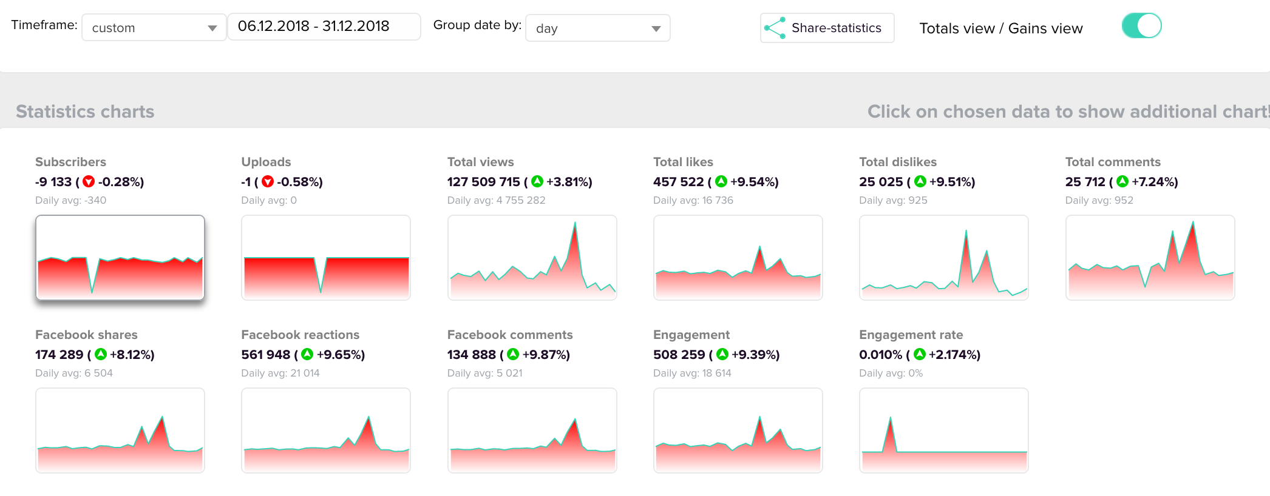Click the arrow of the Timeframe dropdown
The width and height of the screenshot is (1270, 496).
[212, 28]
